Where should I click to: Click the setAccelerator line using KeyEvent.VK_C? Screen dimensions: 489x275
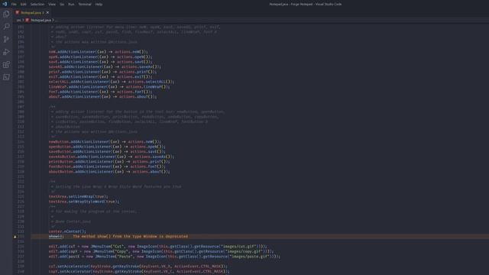(x=139, y=271)
